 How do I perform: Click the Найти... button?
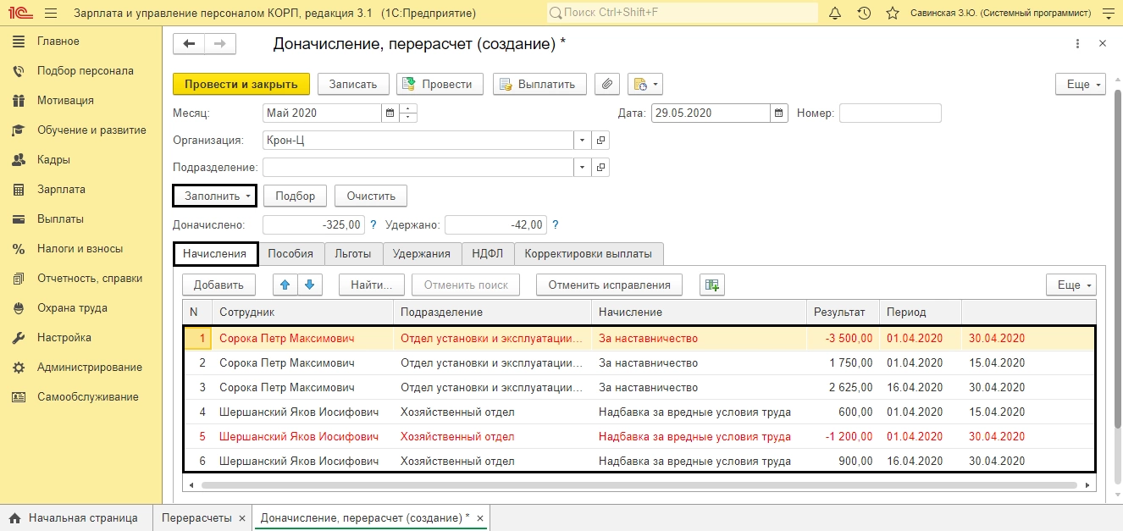[371, 285]
